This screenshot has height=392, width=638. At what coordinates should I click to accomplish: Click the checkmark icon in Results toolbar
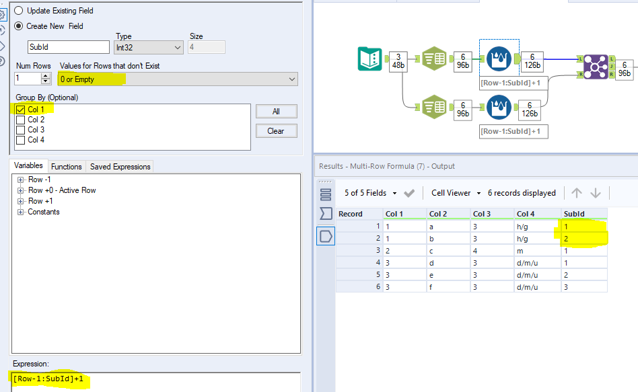[409, 193]
